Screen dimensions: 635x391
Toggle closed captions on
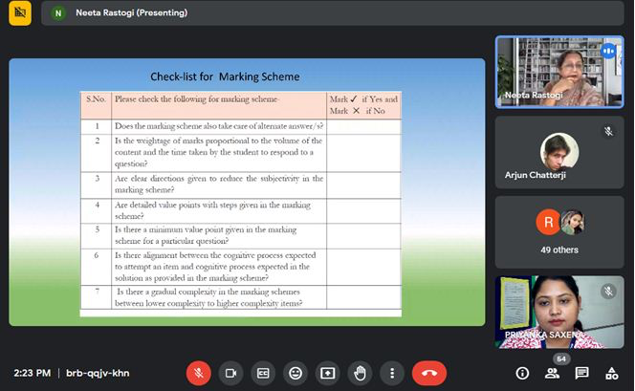263,373
